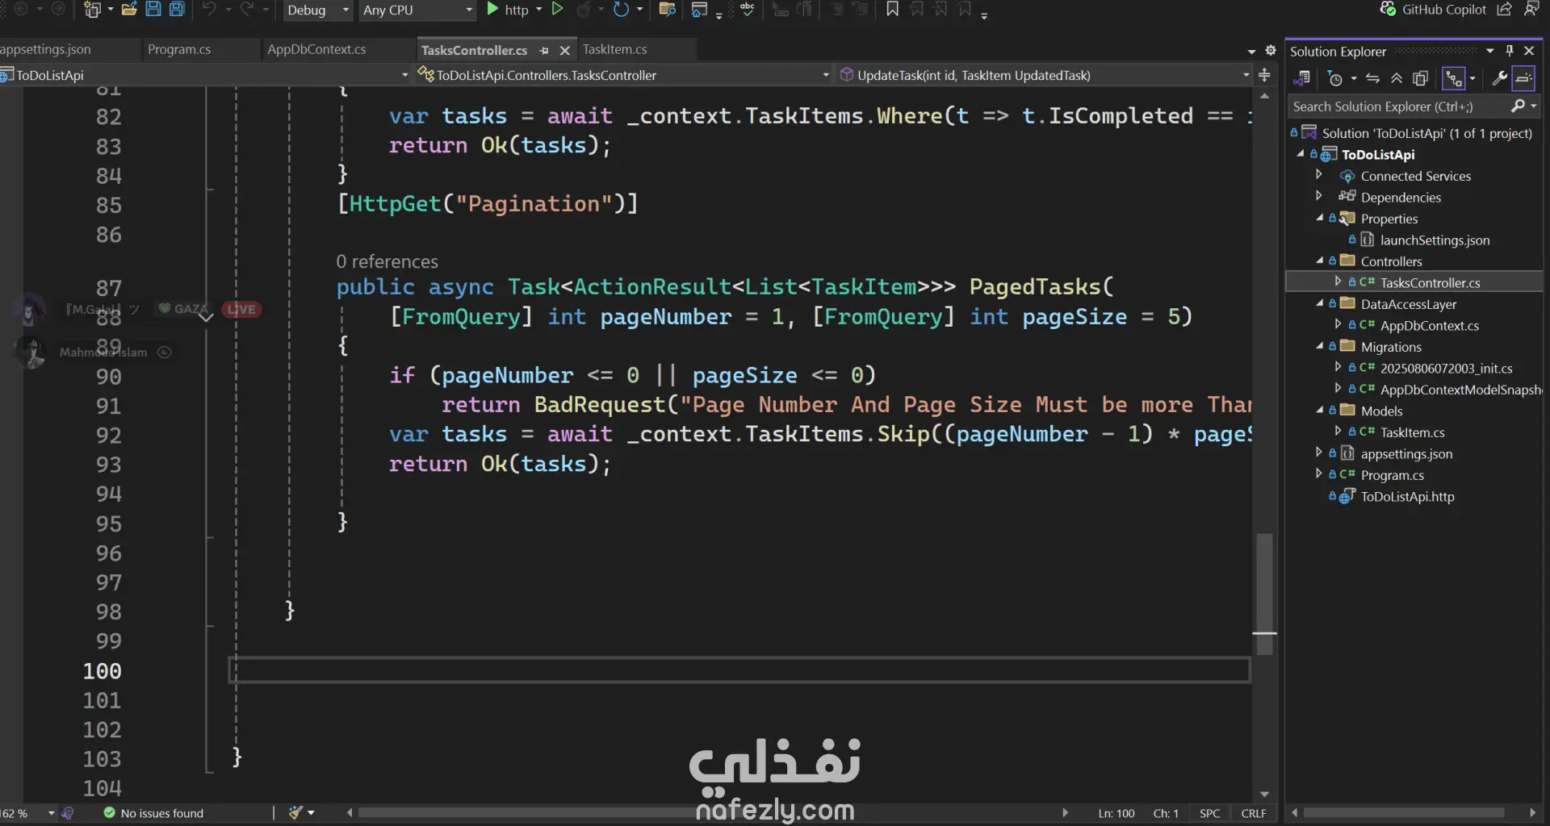Select 20250806072003_init.cs migration file
This screenshot has height=826, width=1550.
(1446, 368)
